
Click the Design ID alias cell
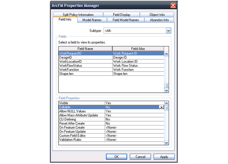coord(138,57)
